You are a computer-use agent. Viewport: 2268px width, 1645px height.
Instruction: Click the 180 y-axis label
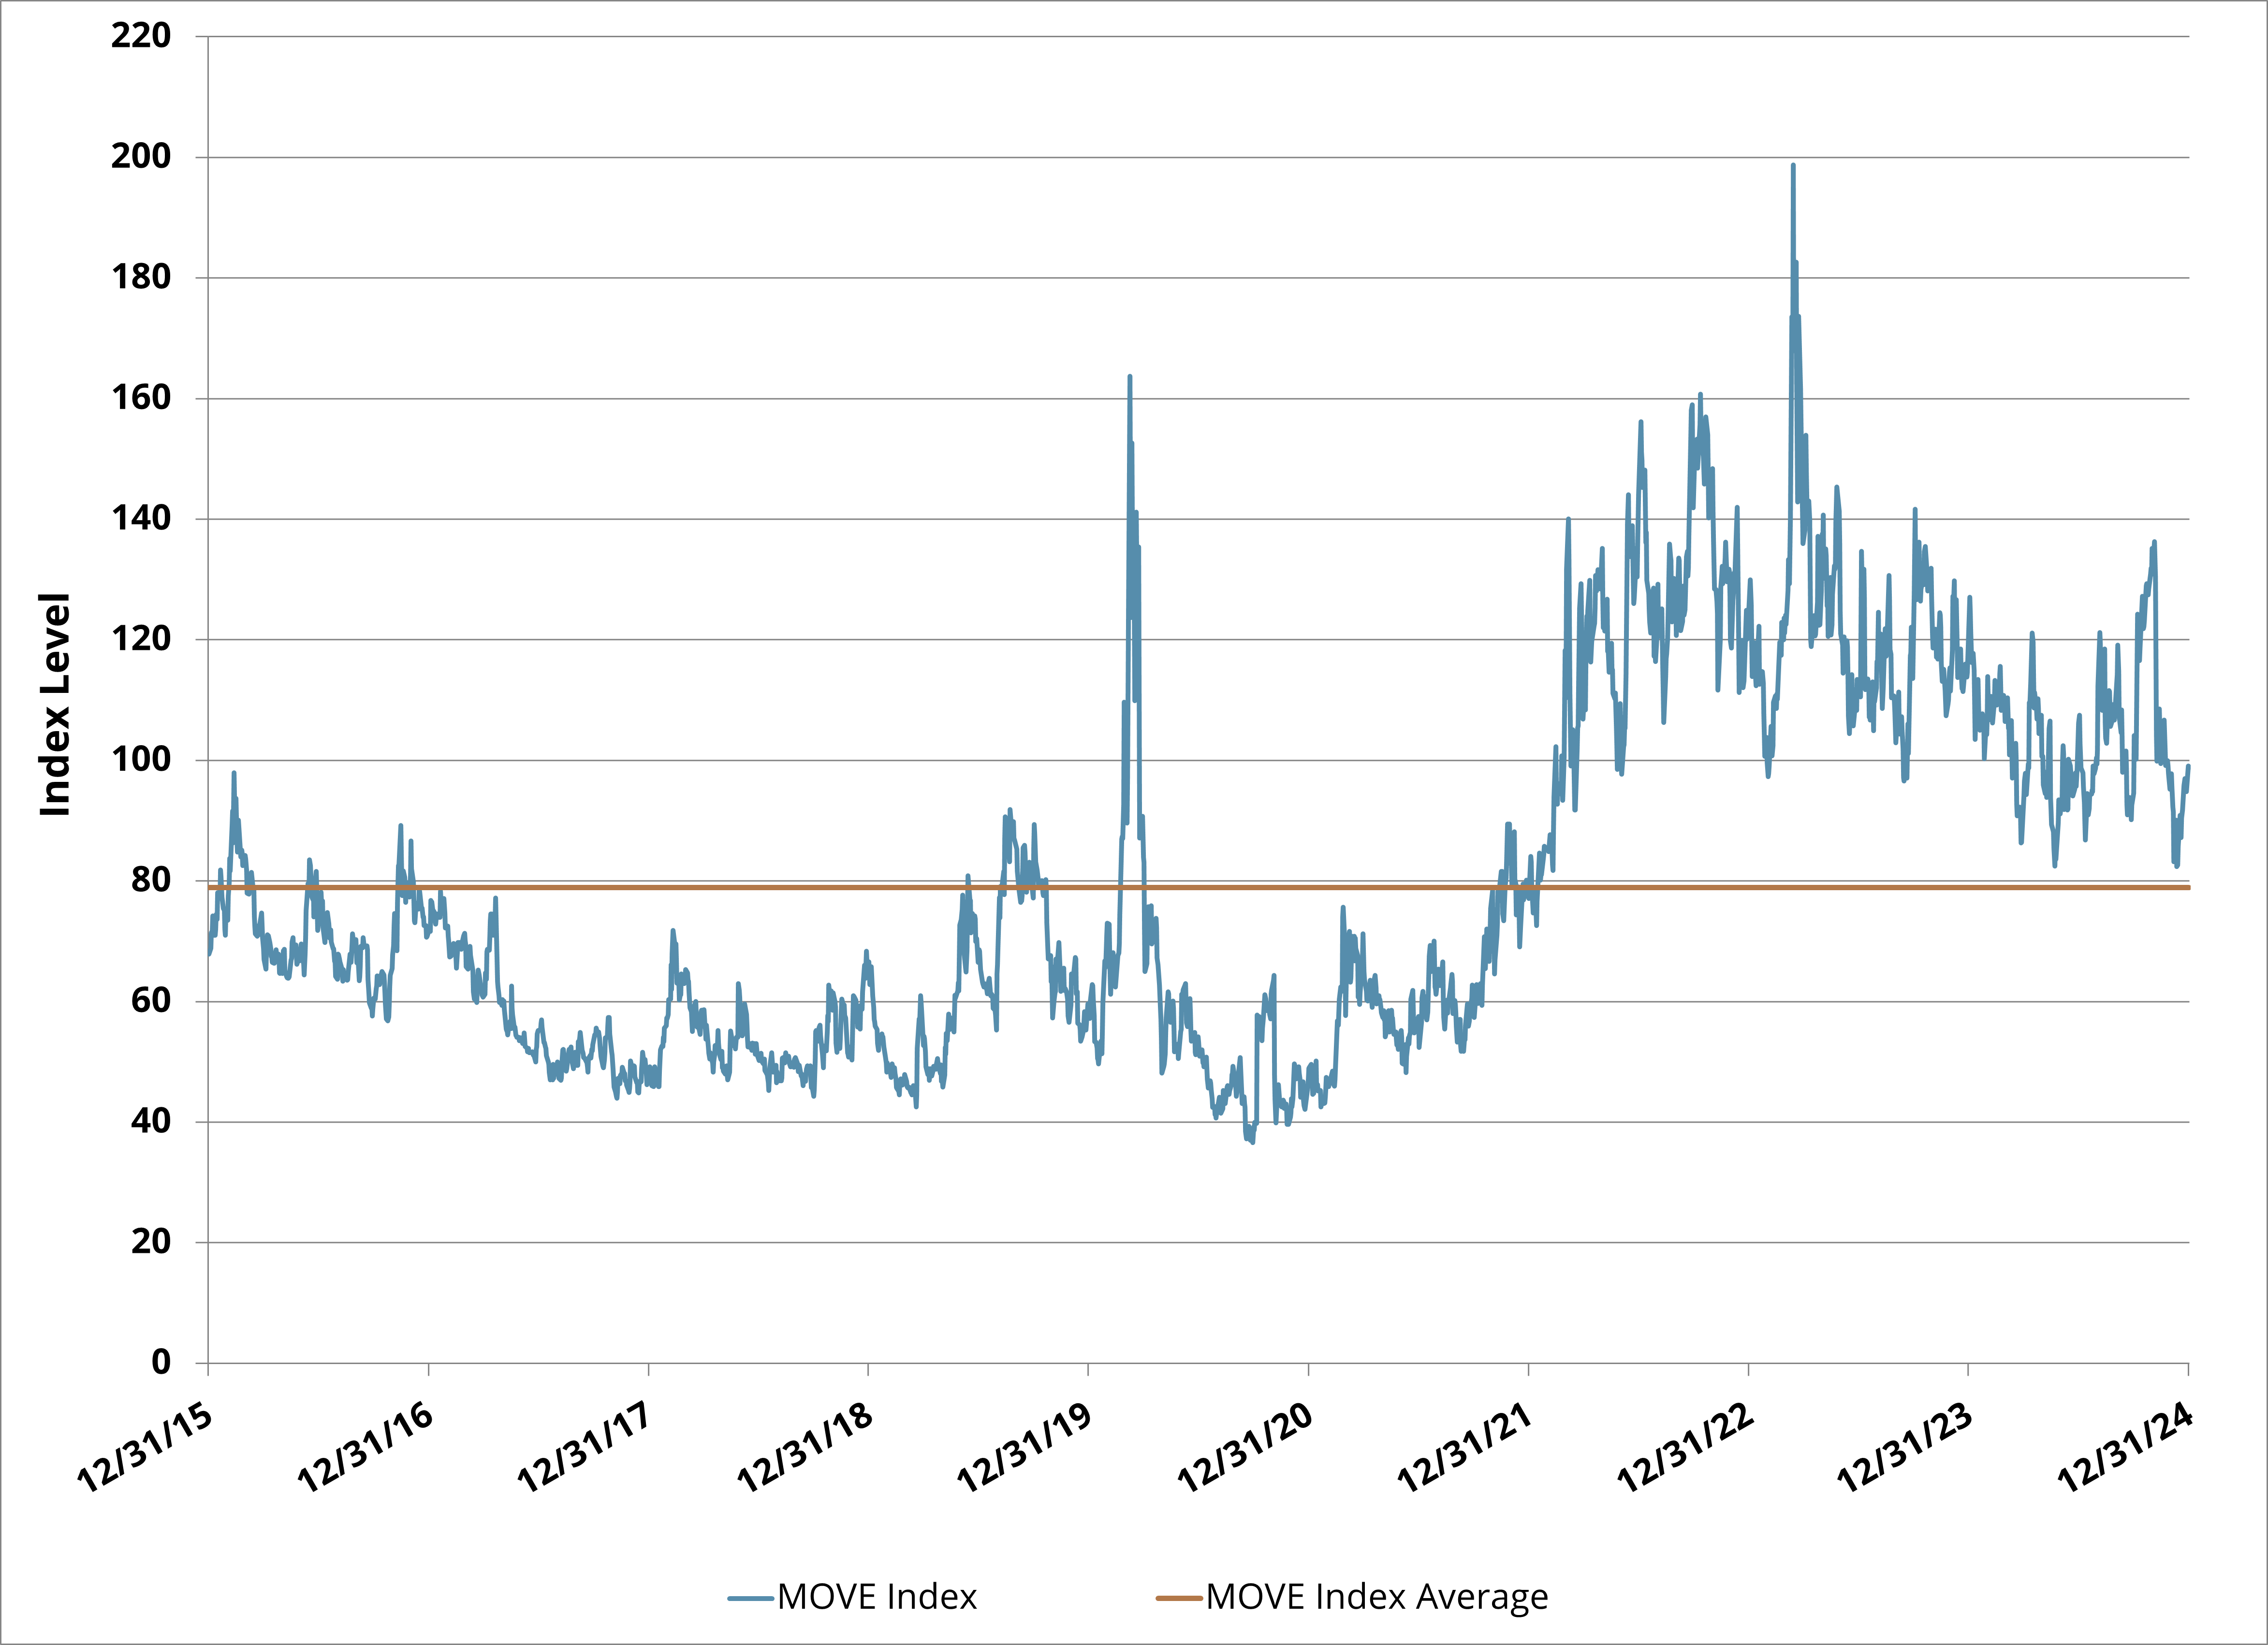pyautogui.click(x=141, y=277)
